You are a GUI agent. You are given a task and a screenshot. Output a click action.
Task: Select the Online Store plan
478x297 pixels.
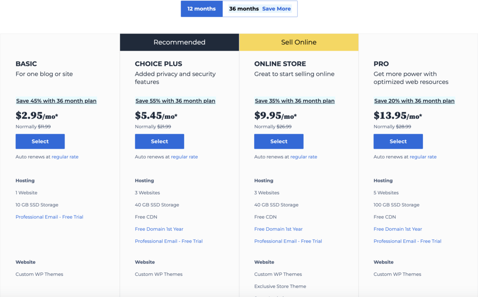(x=279, y=141)
